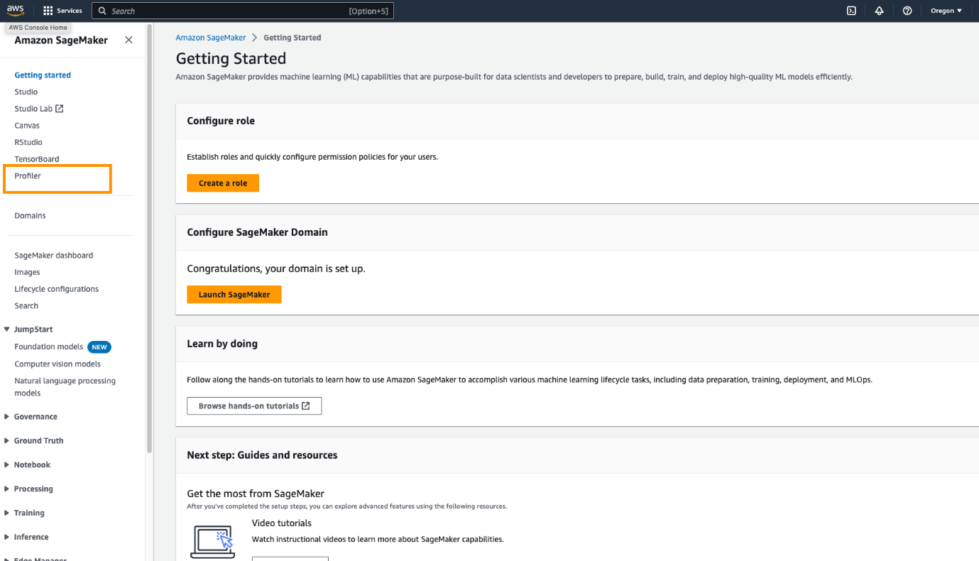Select Profiler in the sidebar

point(28,176)
